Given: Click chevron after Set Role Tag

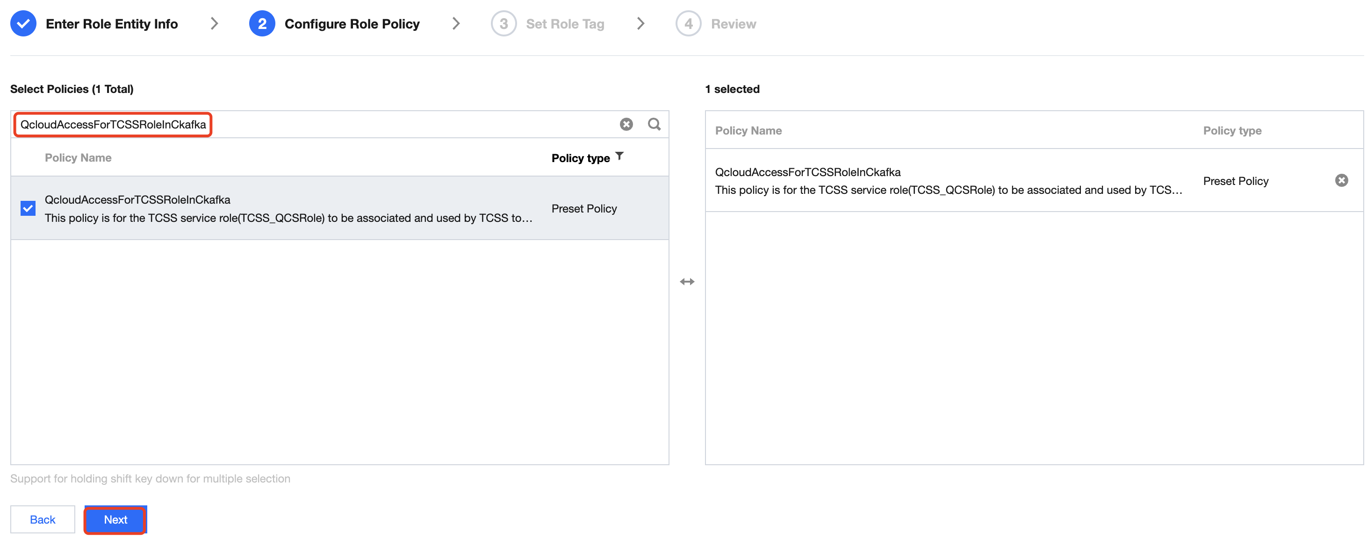Looking at the screenshot, I should click(x=640, y=24).
